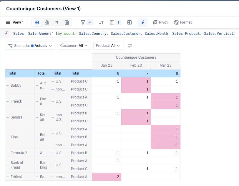Collapse the Food vertical under Franck

37,101
